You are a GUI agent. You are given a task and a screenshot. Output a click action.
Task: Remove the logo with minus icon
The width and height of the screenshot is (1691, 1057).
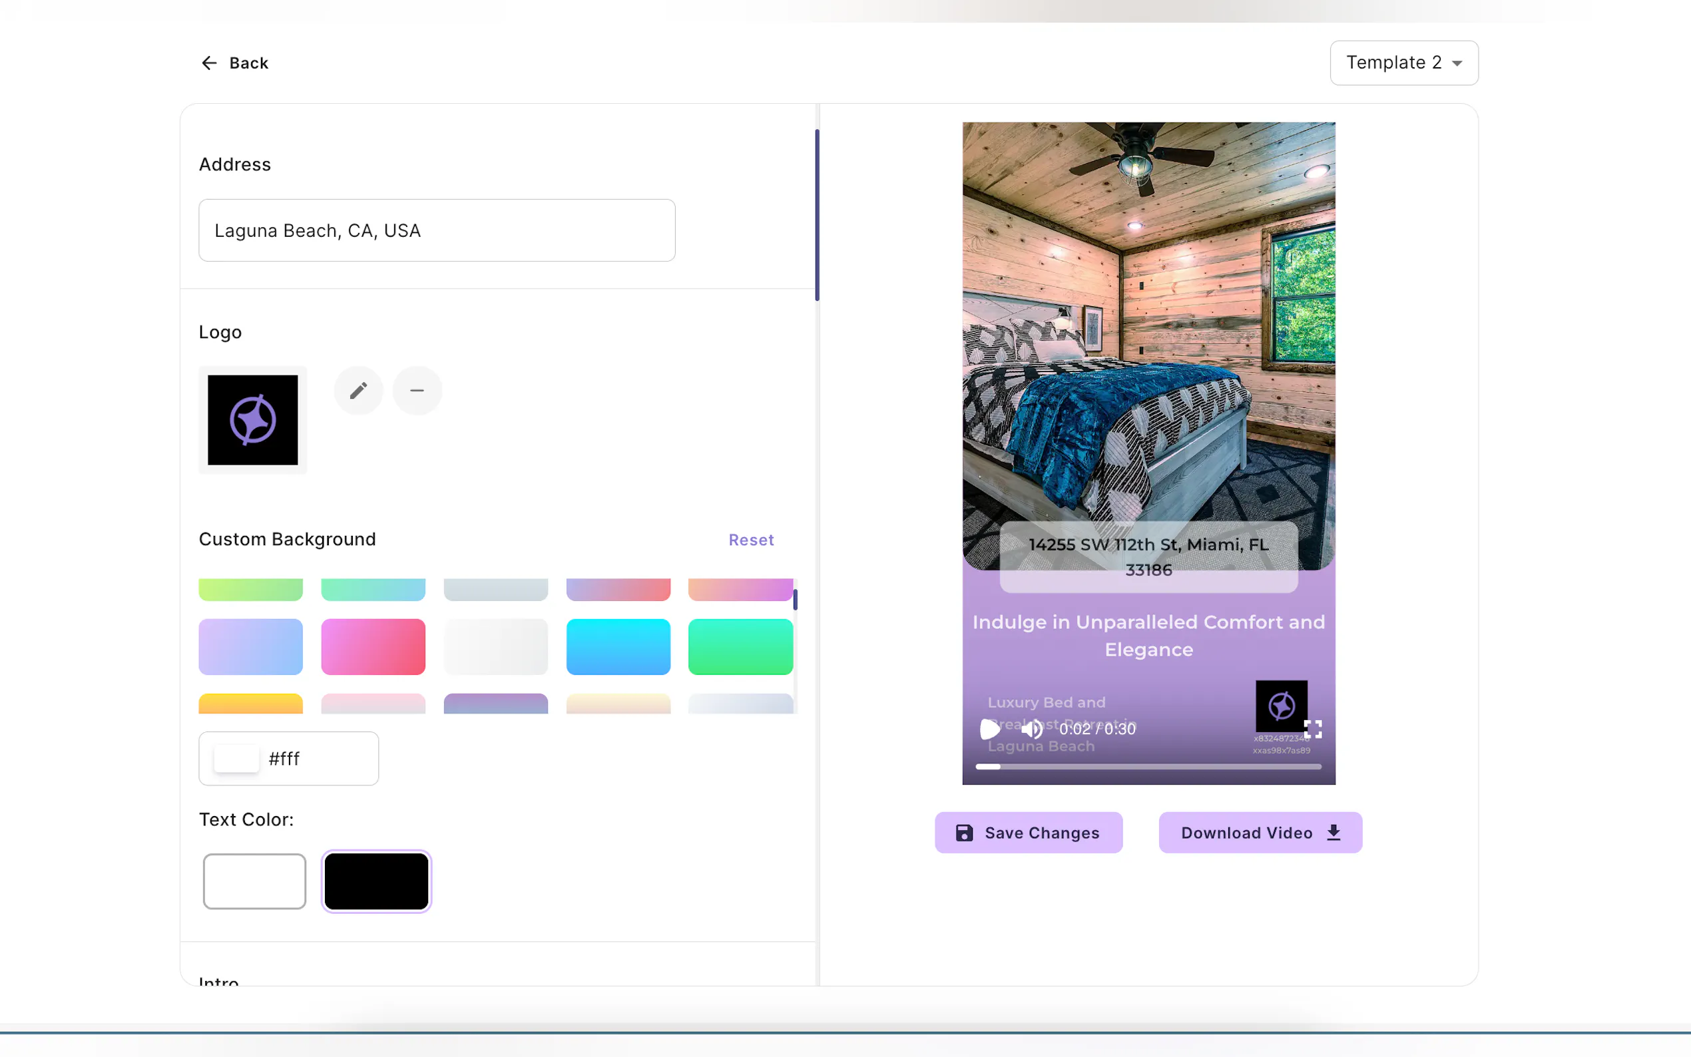(x=417, y=390)
